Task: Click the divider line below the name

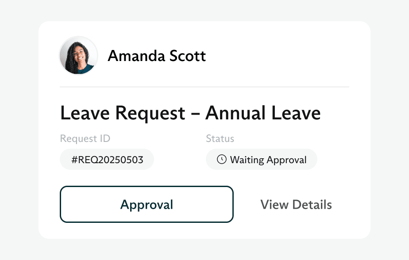Action: point(204,87)
